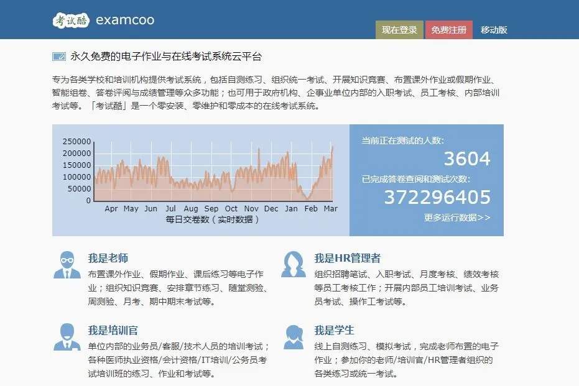Click 免费注册 to create an account

point(448,29)
